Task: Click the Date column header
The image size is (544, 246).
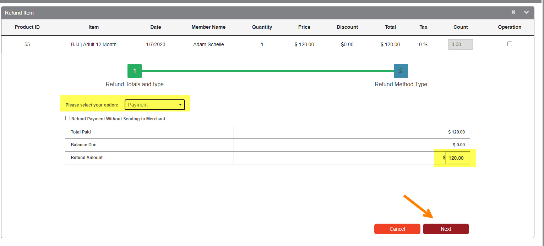Action: pyautogui.click(x=156, y=27)
